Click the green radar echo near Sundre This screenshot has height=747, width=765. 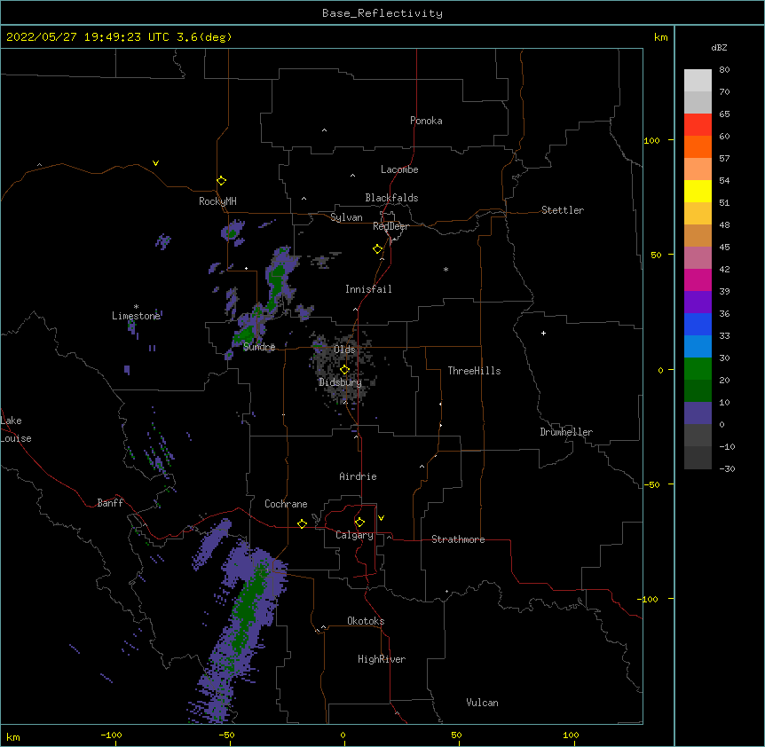pos(245,334)
